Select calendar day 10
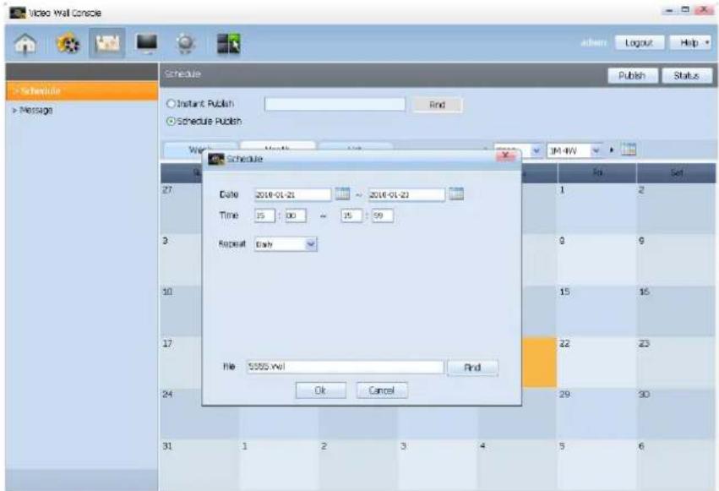The width and height of the screenshot is (719, 491). pyautogui.click(x=181, y=311)
